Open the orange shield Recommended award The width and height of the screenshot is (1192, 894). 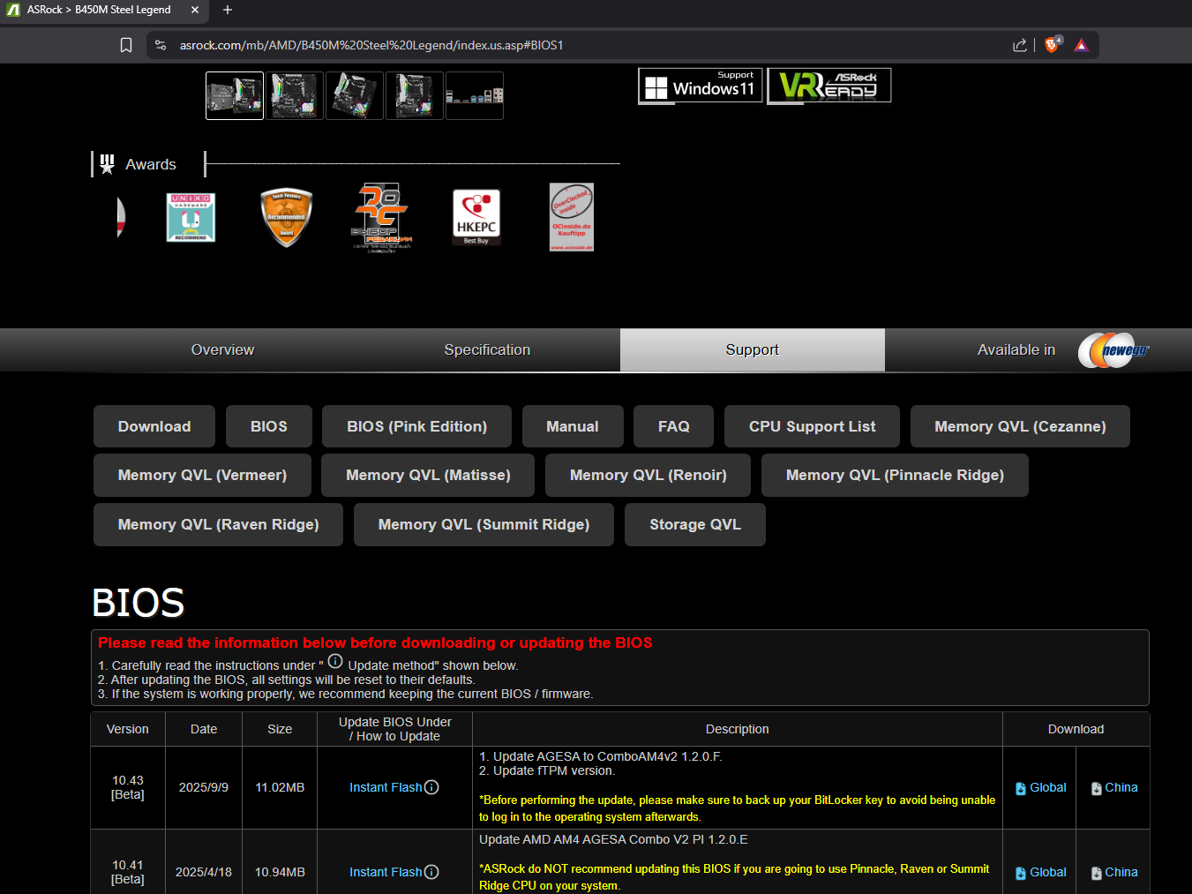286,217
